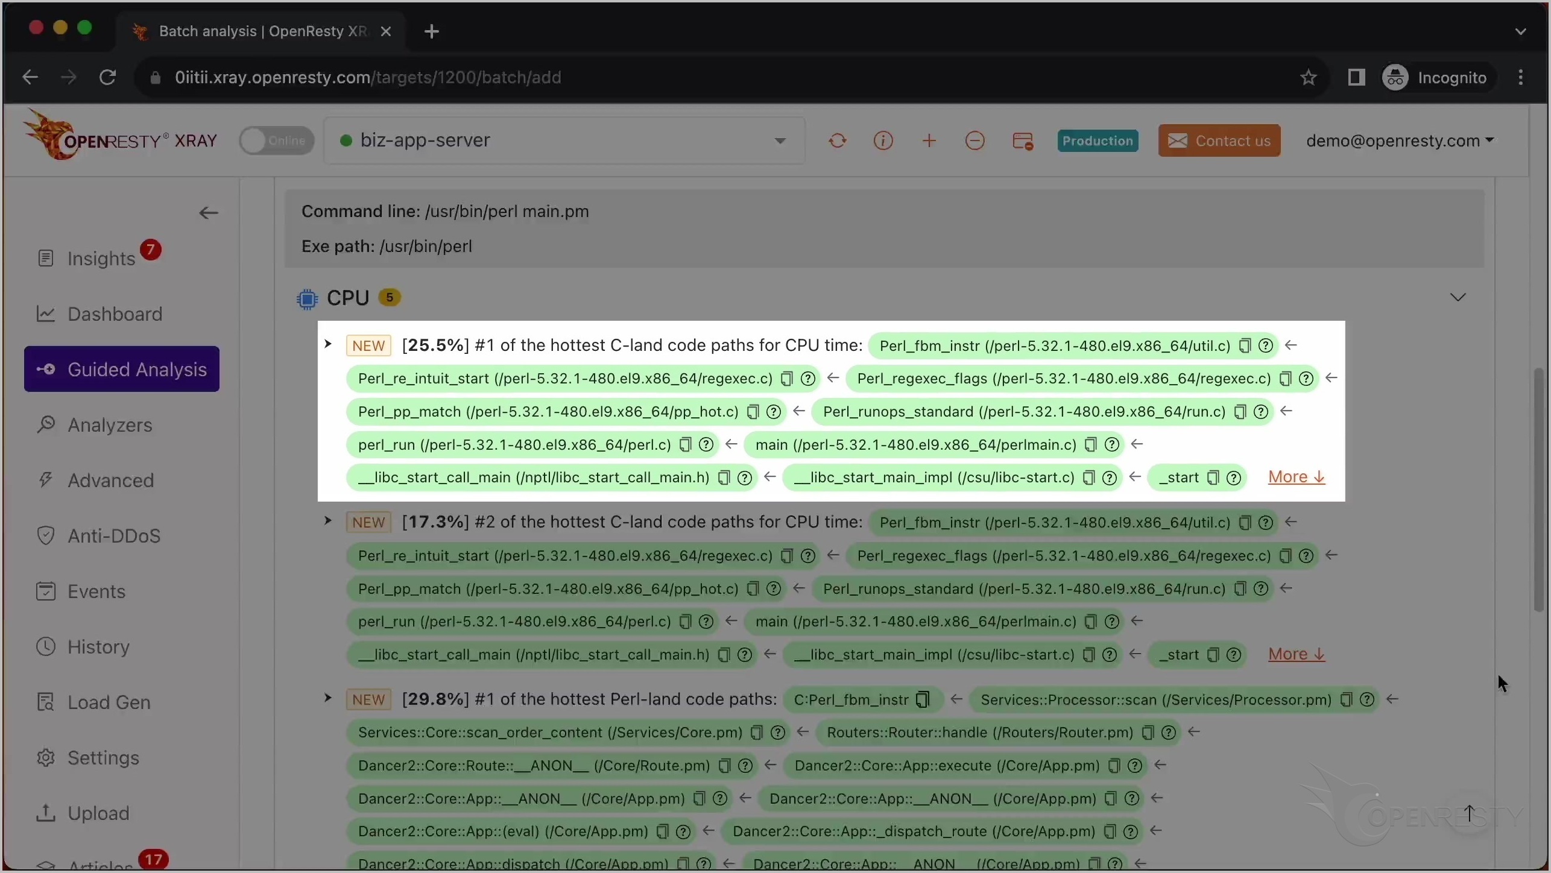The width and height of the screenshot is (1551, 873).
Task: Copy __libc_start_call_main in 25.5% path
Action: (x=723, y=478)
